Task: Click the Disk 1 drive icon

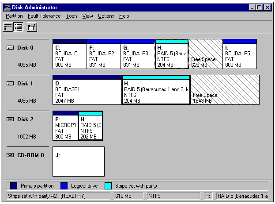Action: tap(10, 84)
